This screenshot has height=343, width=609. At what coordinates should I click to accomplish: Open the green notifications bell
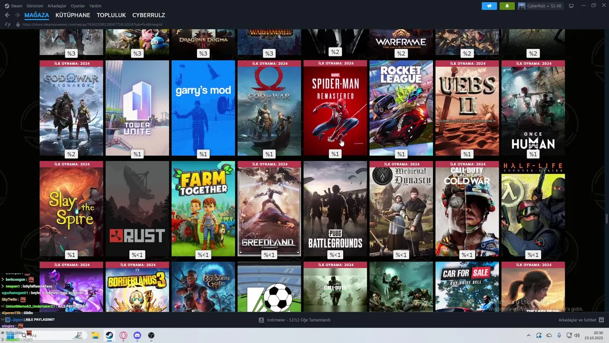tap(507, 6)
